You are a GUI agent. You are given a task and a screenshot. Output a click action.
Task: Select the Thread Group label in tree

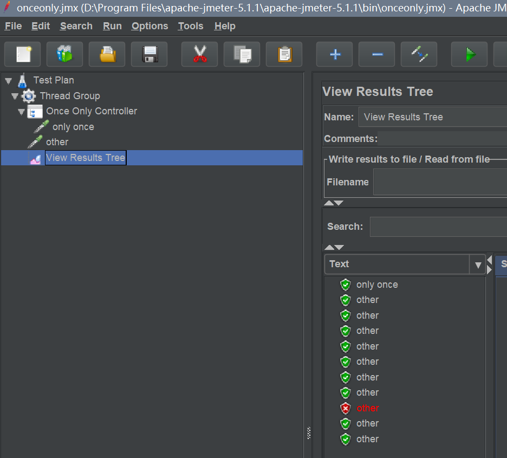point(70,96)
